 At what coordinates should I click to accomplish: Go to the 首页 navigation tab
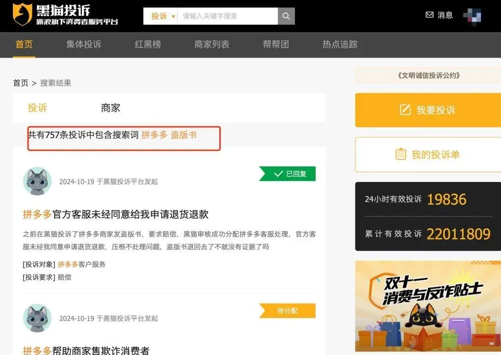tap(24, 44)
